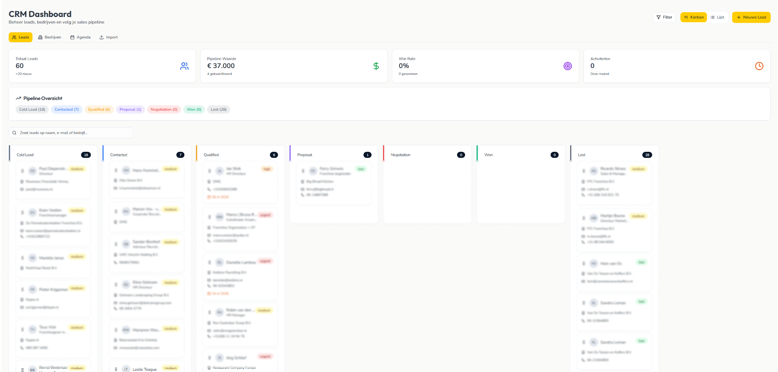Open the Bedrijven tab
The image size is (778, 372).
49,37
